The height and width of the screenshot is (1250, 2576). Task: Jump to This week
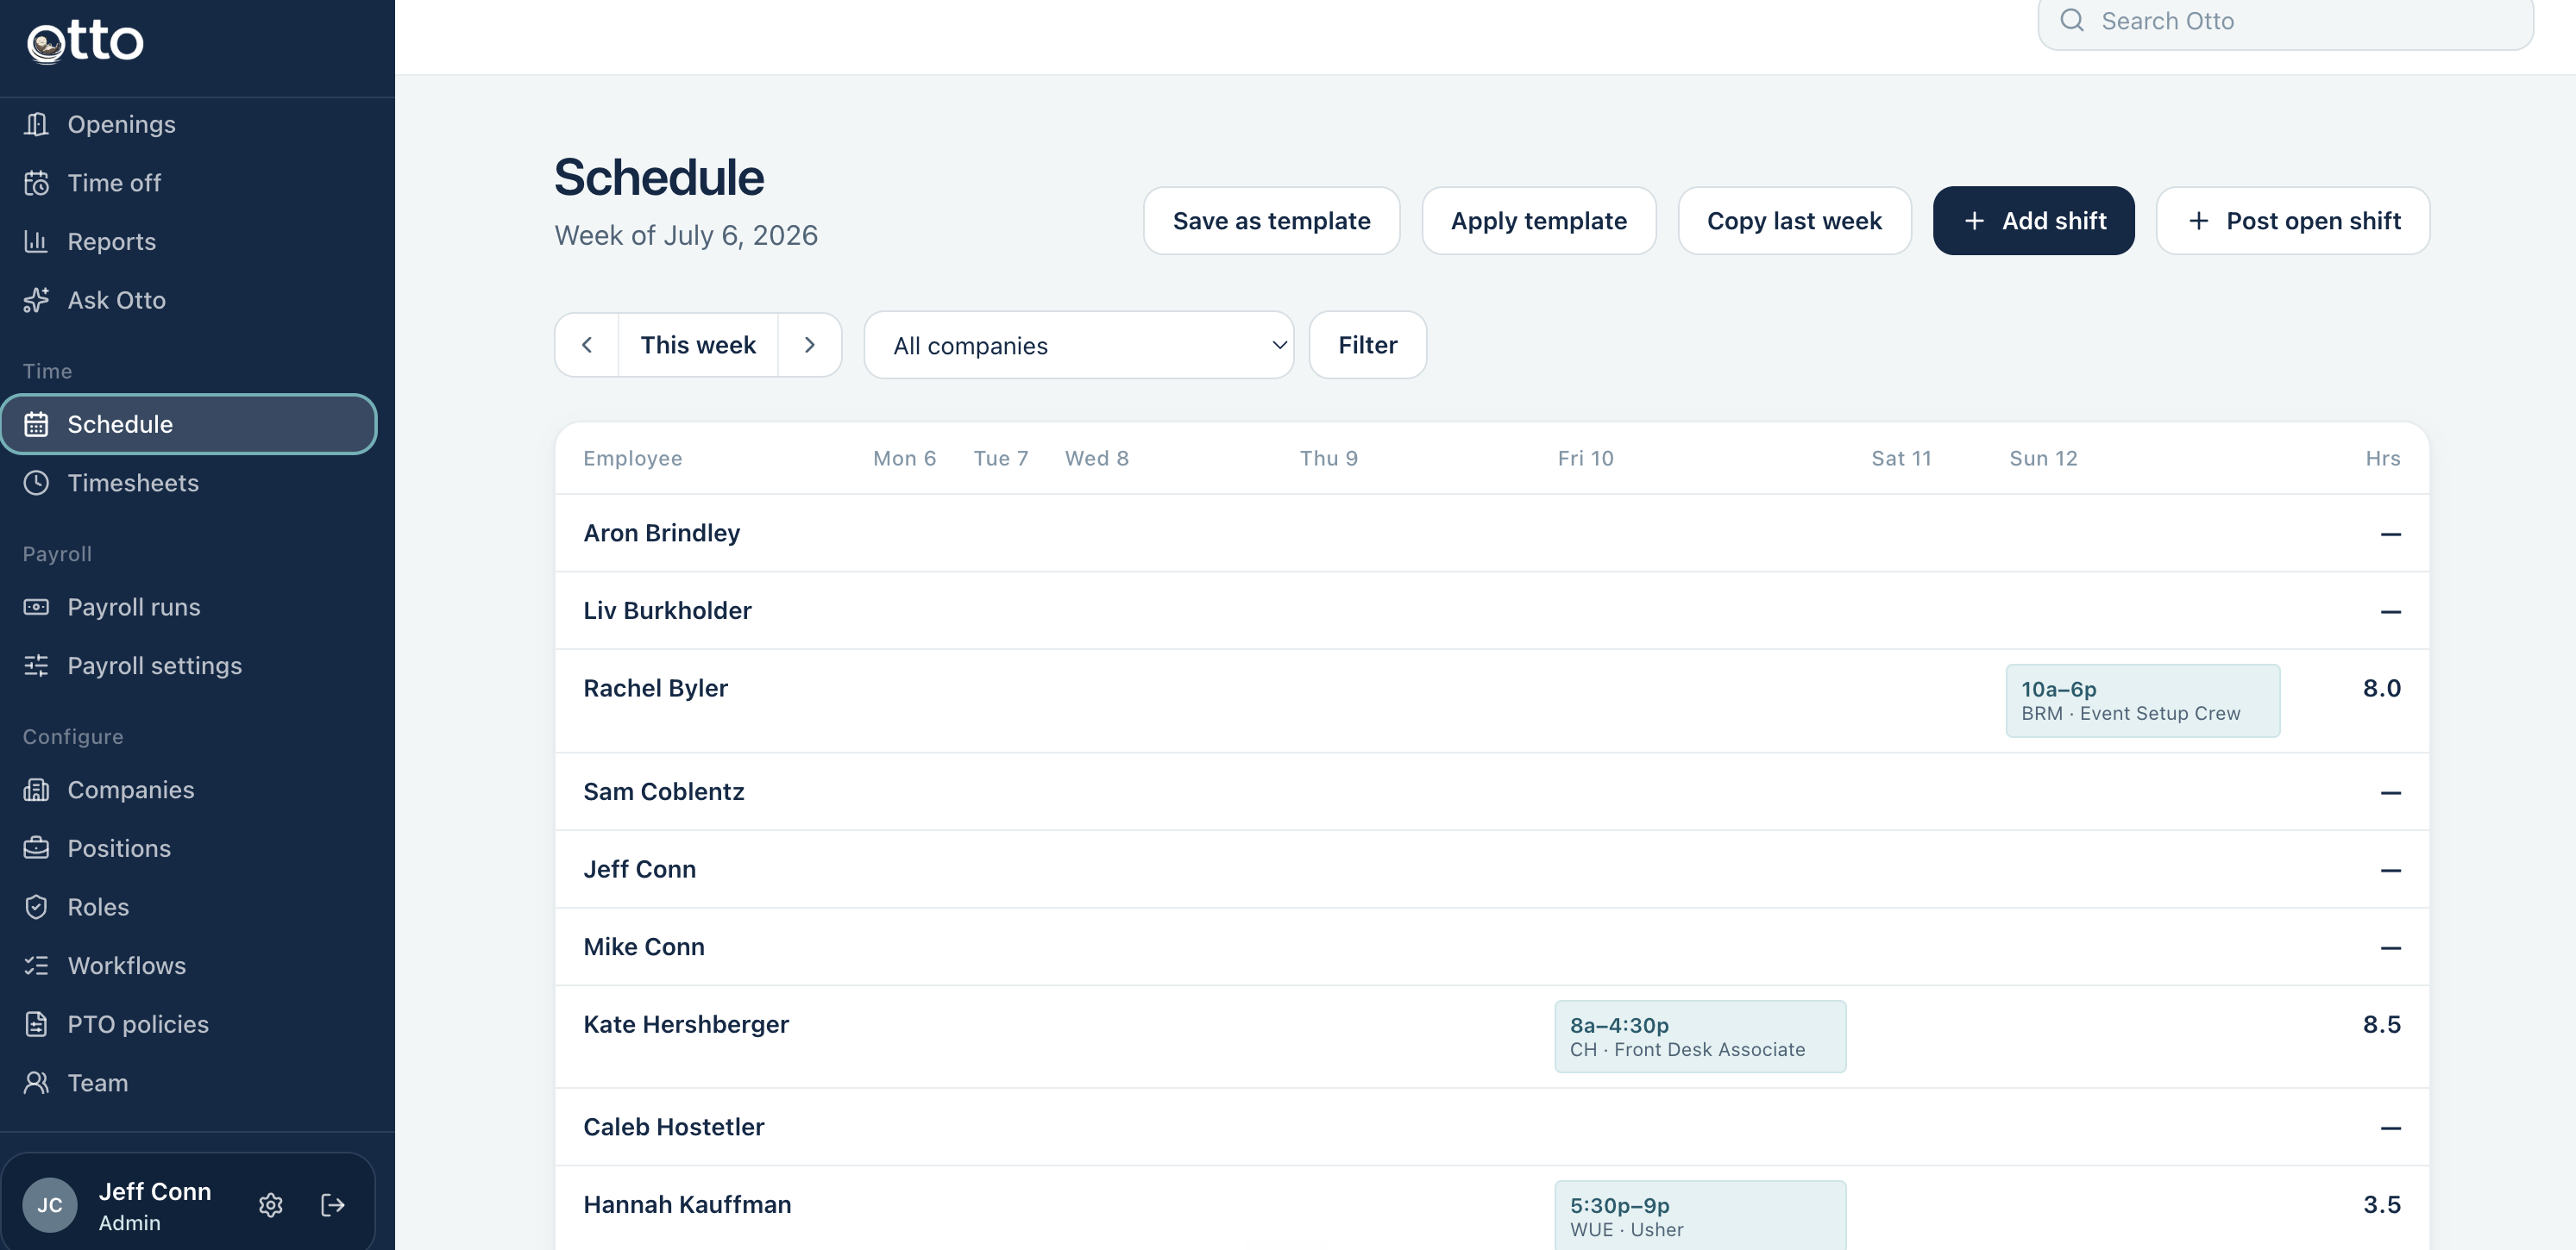(x=698, y=345)
